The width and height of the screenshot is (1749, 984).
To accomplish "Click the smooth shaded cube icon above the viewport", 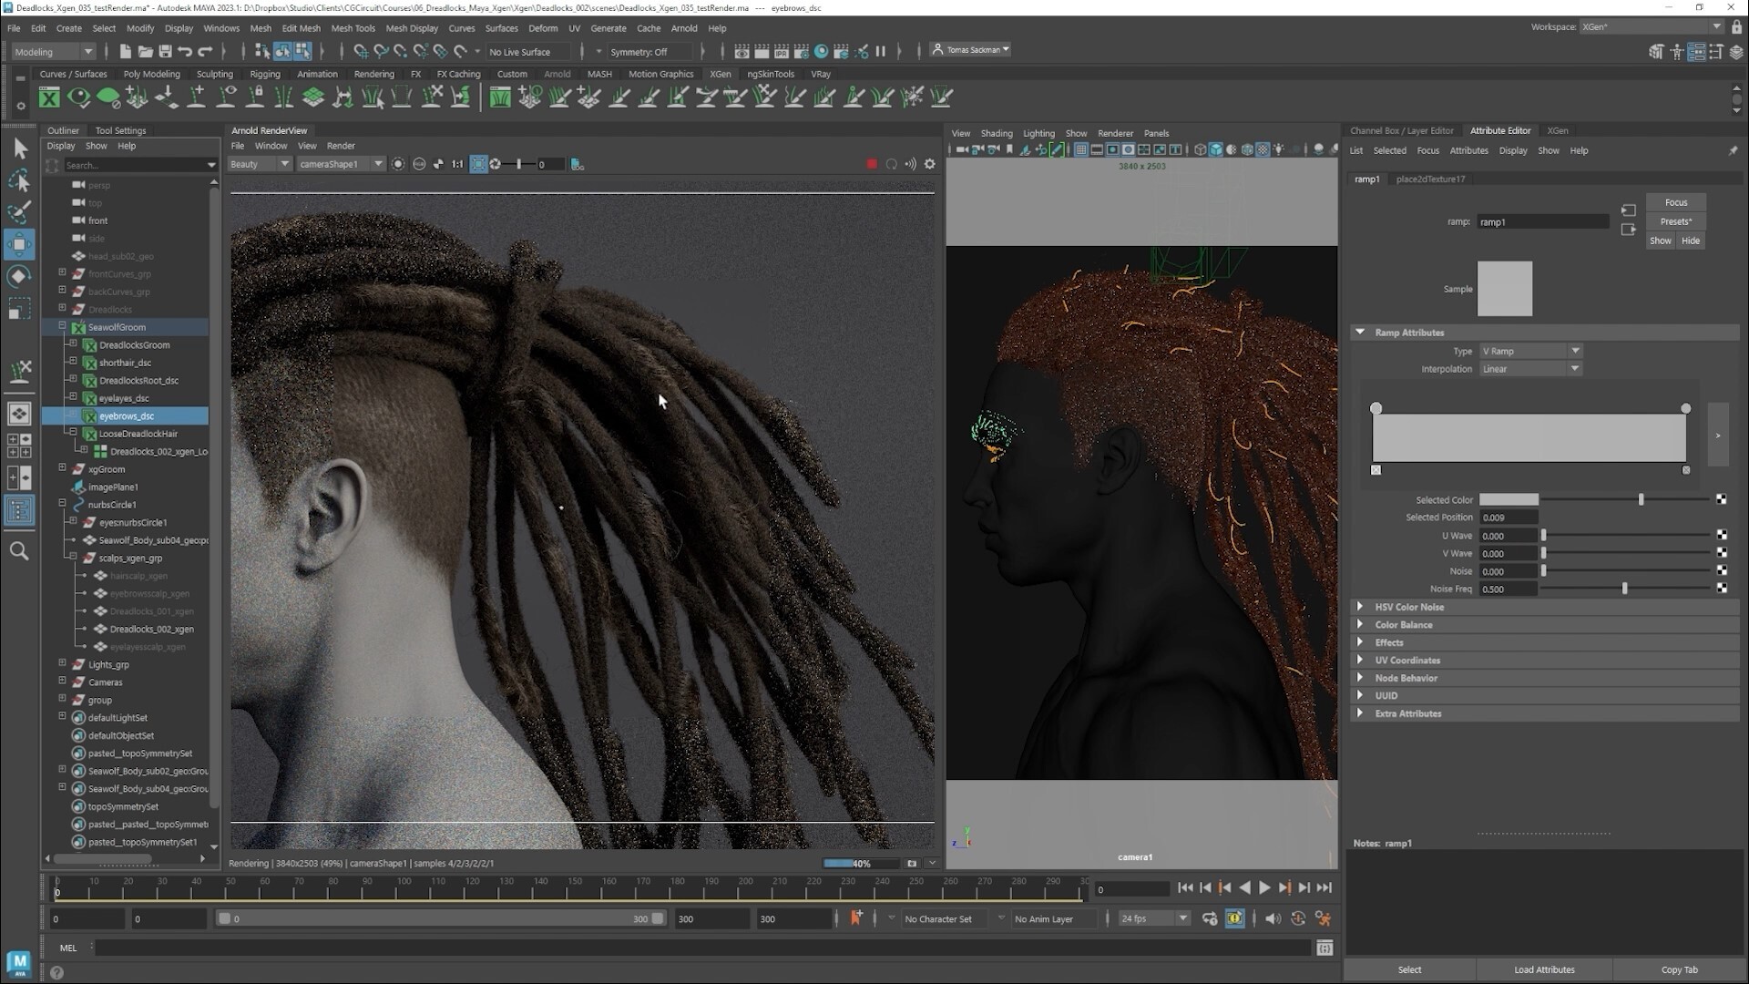I will (1214, 149).
